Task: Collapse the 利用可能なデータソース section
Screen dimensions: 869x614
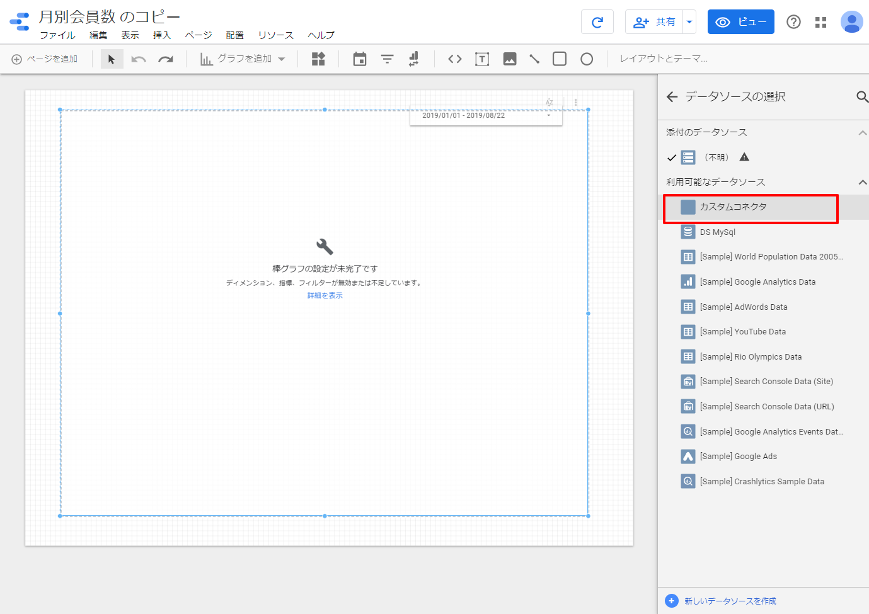Action: [862, 182]
